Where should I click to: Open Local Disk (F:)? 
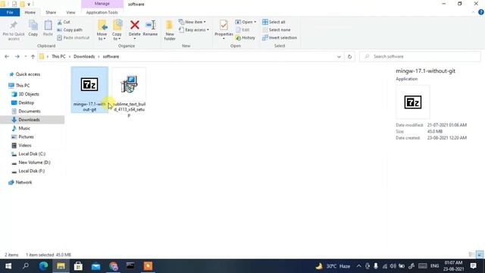(x=32, y=171)
